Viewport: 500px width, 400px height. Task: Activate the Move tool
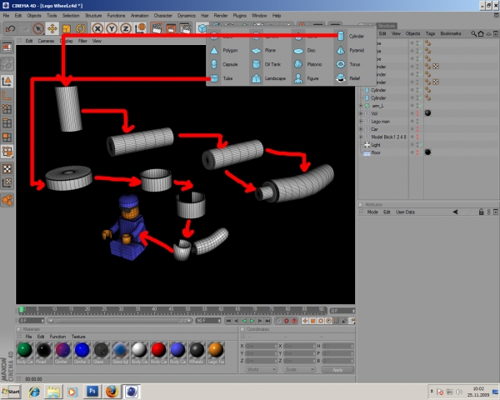[x=52, y=28]
